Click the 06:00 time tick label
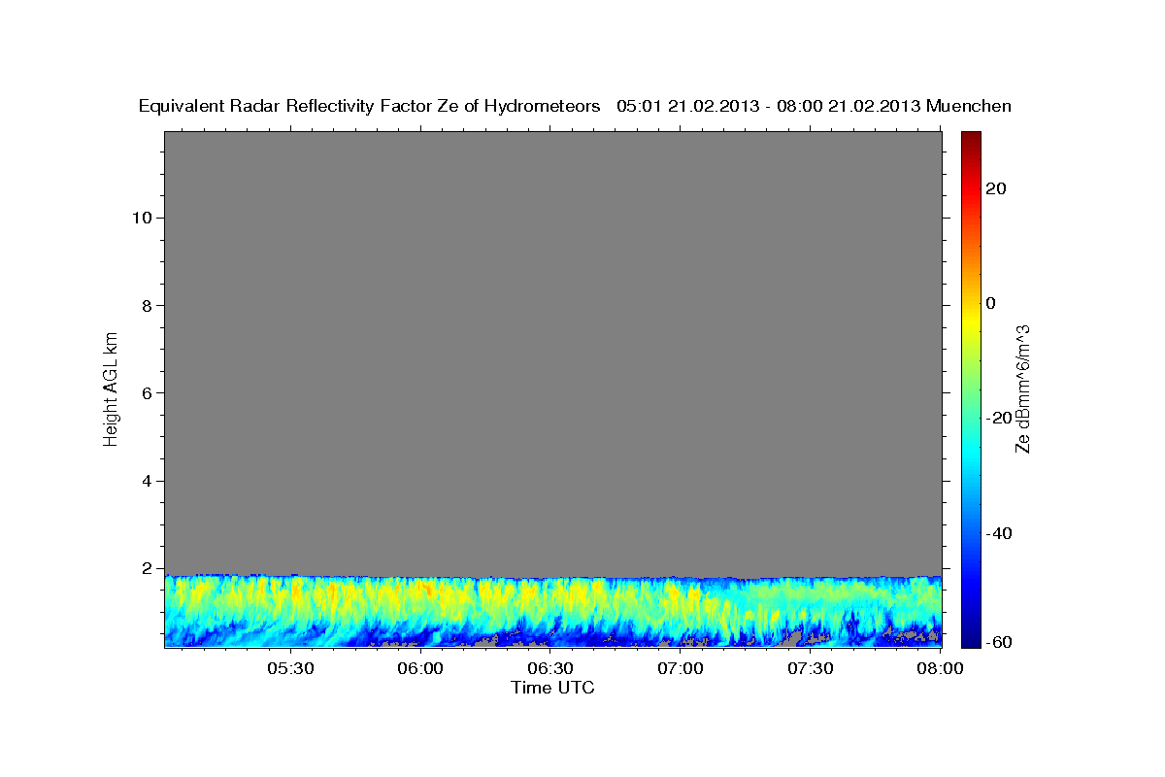Screen dimensions: 1165x777 pos(421,668)
